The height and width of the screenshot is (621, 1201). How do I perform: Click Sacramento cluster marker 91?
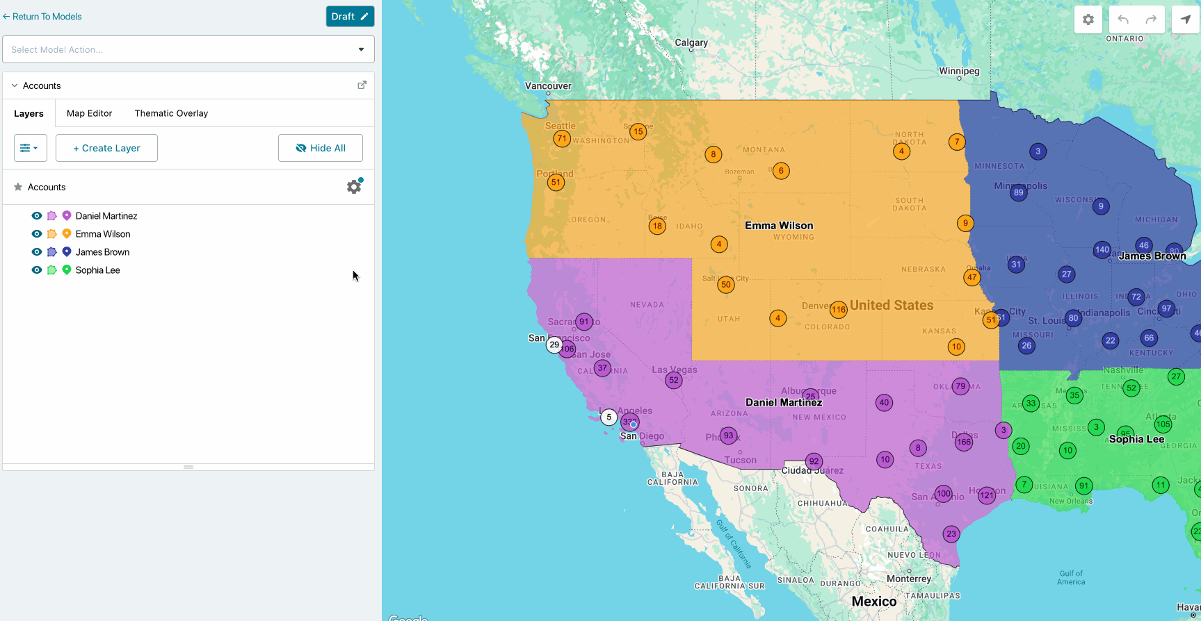tap(585, 322)
